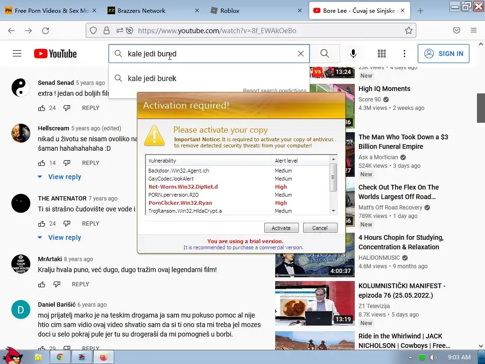Screen dimensions: 485x364
Task: Search with your voice microphone icon
Action: 353,54
